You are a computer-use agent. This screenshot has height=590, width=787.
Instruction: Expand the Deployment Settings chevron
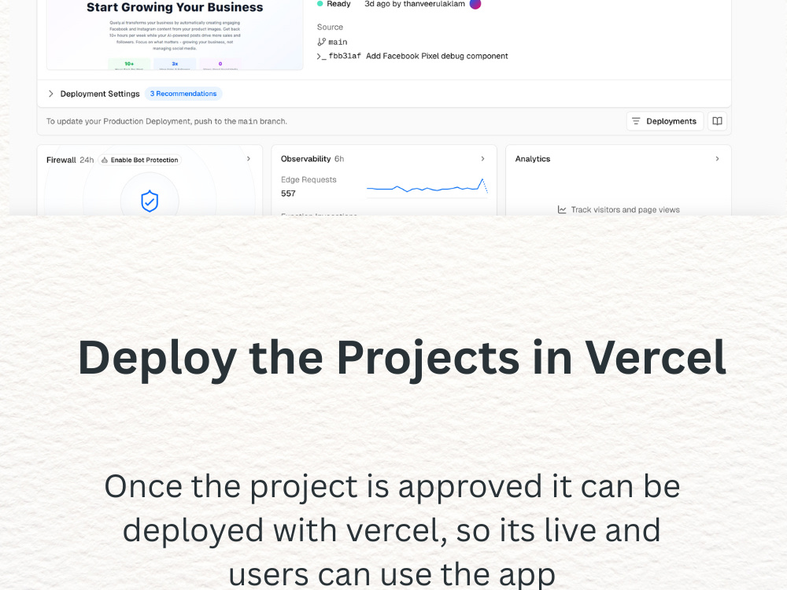[50, 94]
